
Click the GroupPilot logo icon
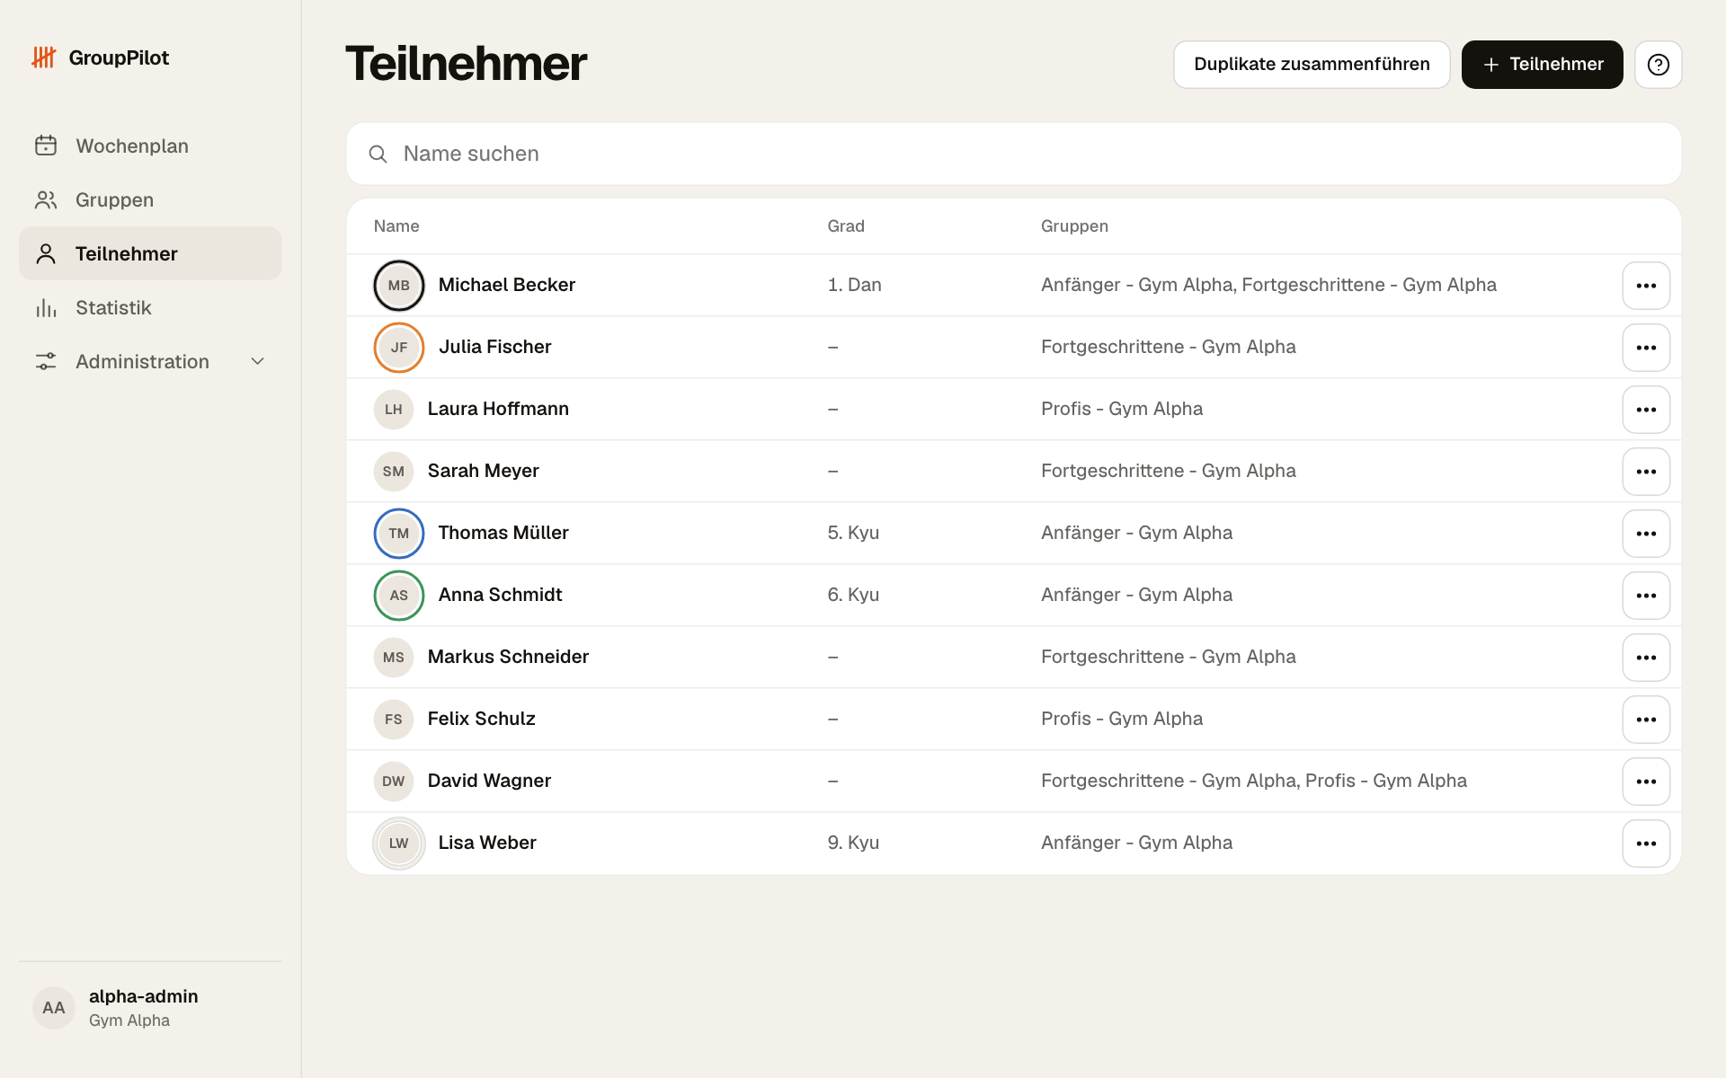pos(44,57)
